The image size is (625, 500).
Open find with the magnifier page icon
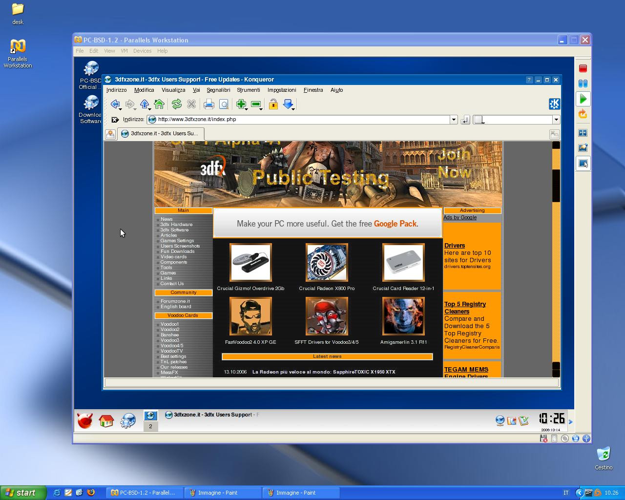pos(224,104)
